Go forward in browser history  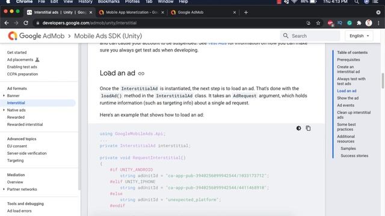point(16,23)
